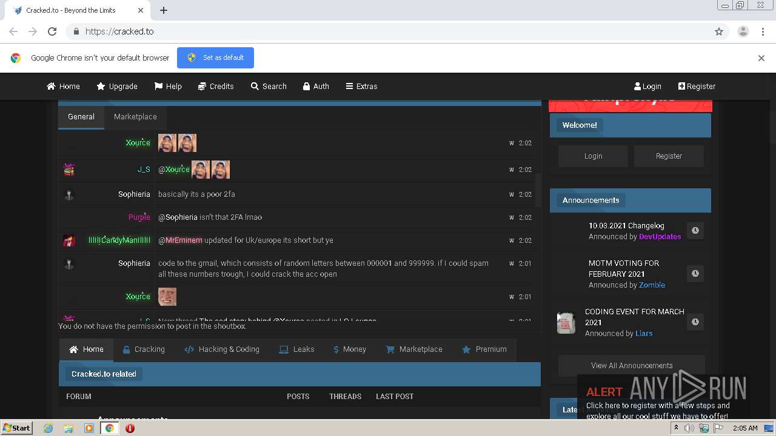
Task: Click IIIIICandyManIIIII username in shoutbox
Action: 119,240
